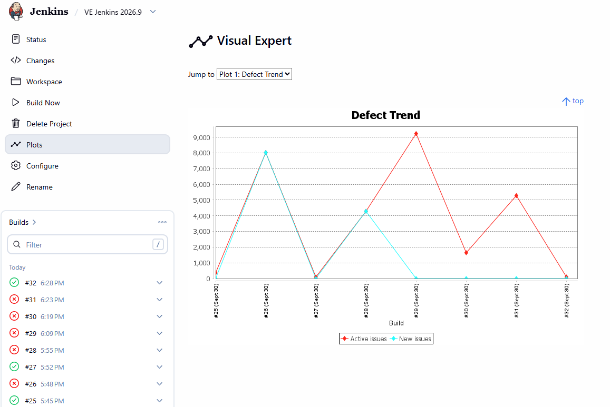Click the success check icon for build #32
Viewport: 610px width, 407px height.
tap(14, 282)
